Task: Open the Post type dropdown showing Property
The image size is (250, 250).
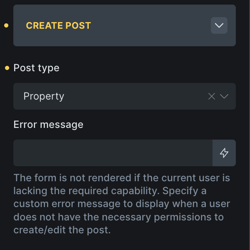Action: (x=112, y=96)
